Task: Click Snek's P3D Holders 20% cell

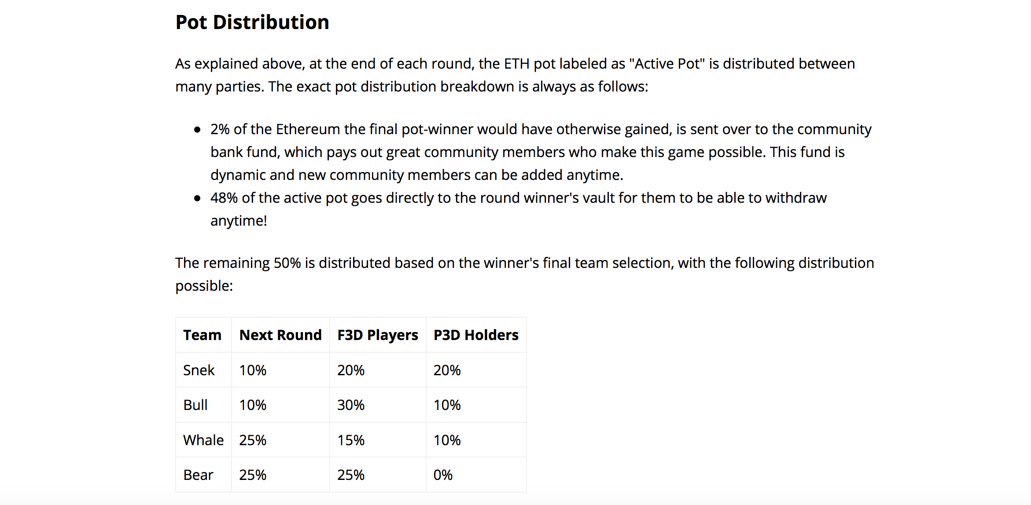Action: click(x=447, y=370)
